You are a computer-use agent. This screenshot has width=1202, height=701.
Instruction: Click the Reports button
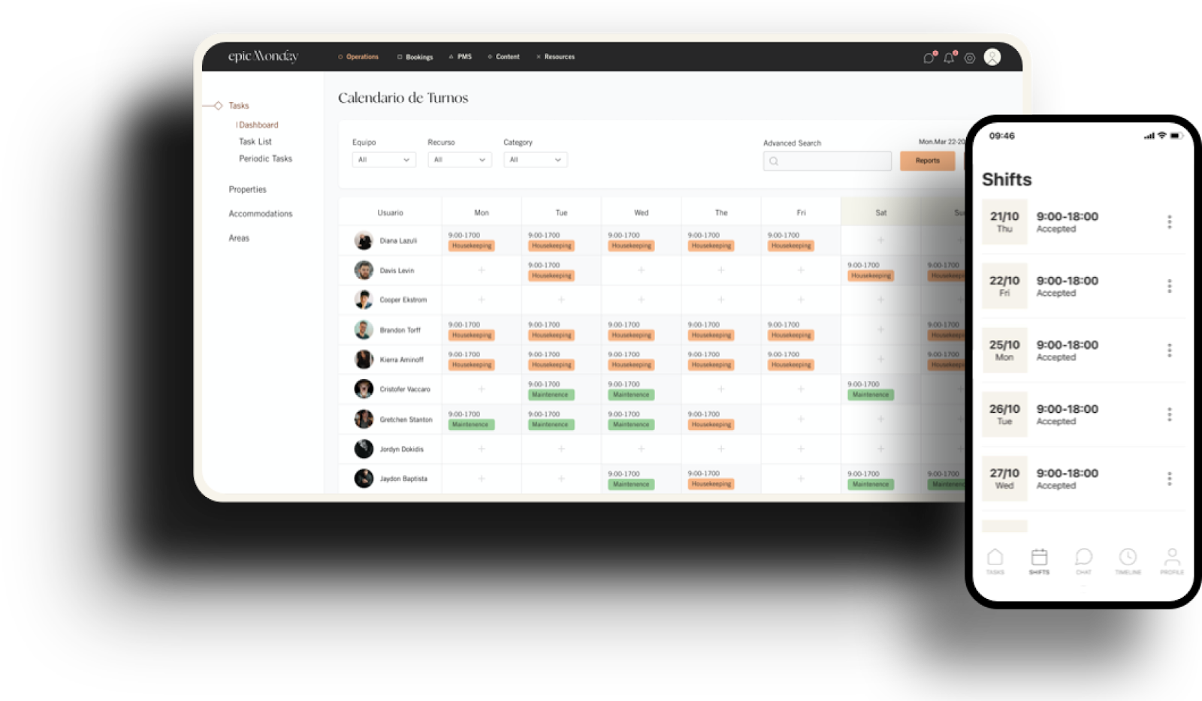[x=927, y=161]
